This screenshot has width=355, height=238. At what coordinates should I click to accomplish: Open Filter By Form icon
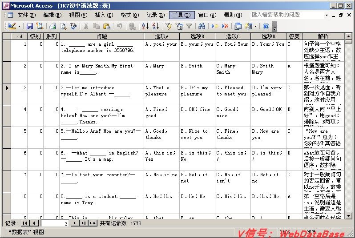tap(179, 26)
